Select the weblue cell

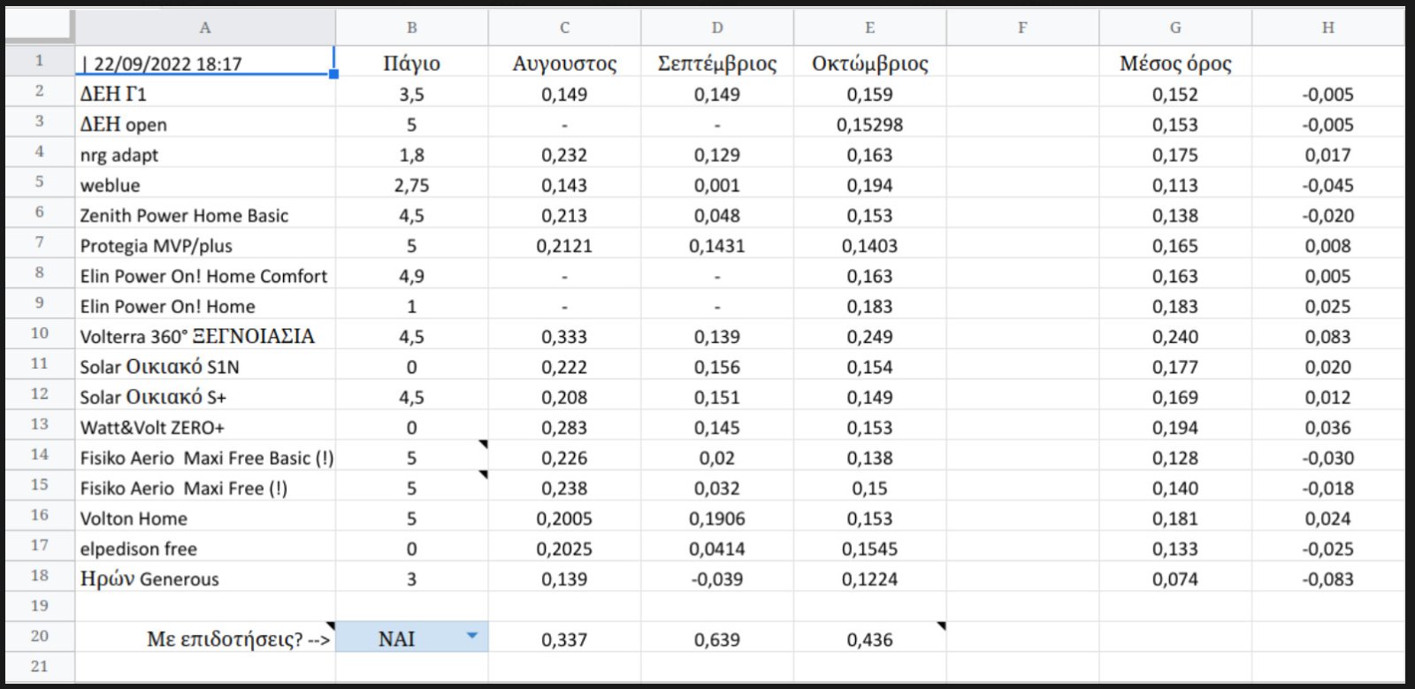click(205, 184)
